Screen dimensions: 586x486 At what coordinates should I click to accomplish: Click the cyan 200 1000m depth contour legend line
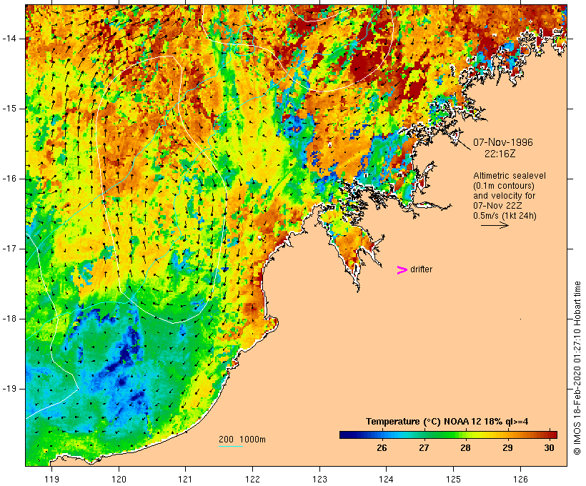[x=231, y=446]
